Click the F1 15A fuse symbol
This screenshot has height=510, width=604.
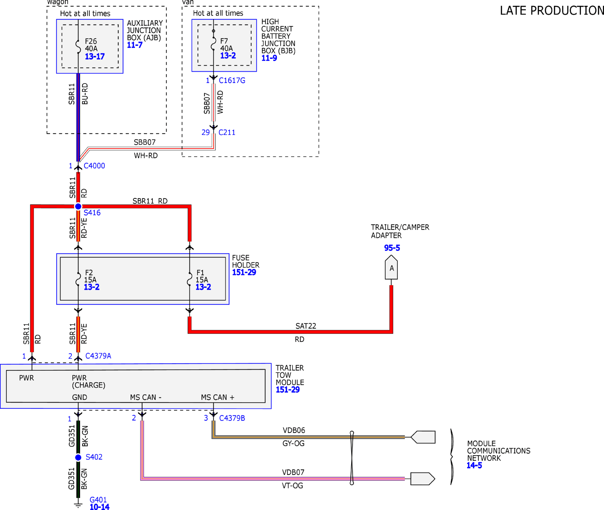[190, 279]
